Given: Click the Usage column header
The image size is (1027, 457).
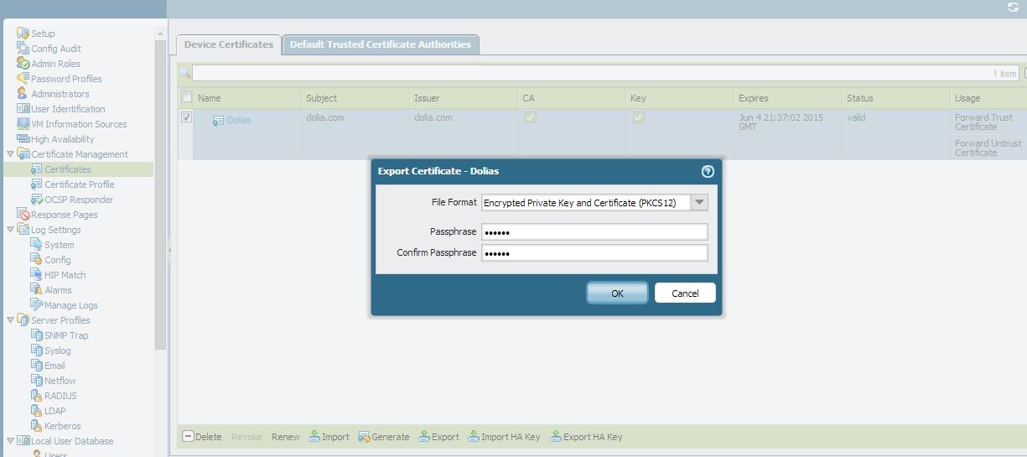Looking at the screenshot, I should 988,98.
